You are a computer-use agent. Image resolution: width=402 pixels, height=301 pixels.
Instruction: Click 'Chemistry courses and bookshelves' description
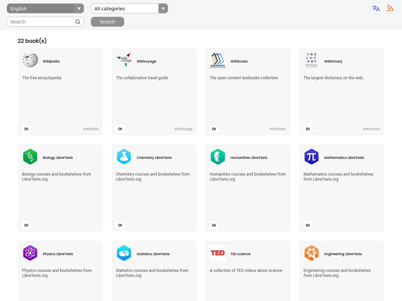pos(153,177)
